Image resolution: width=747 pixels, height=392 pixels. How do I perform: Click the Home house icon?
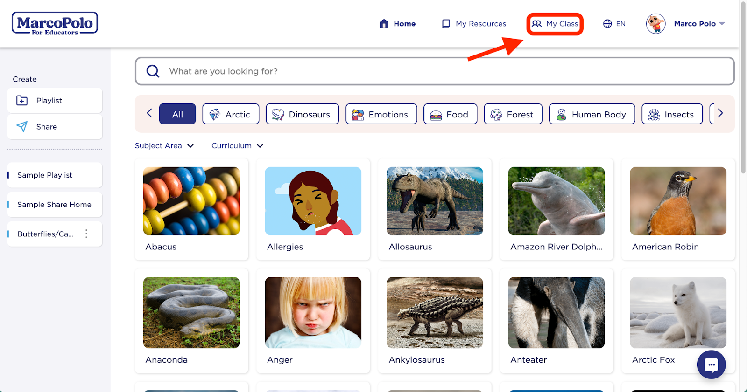click(x=384, y=24)
